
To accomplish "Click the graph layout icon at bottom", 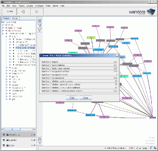I will [x=40, y=139].
